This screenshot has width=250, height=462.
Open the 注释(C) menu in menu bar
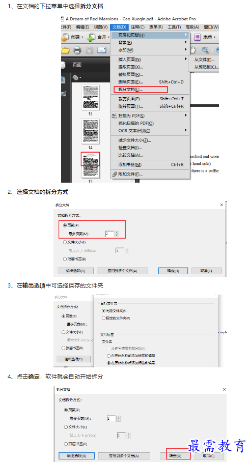[x=137, y=27]
